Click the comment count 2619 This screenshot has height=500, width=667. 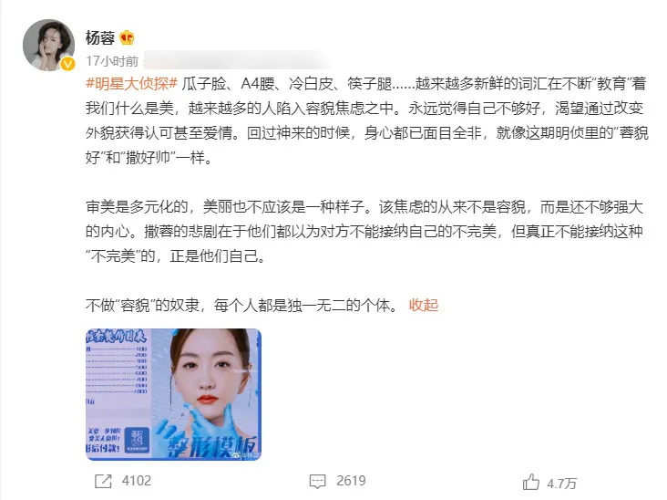(351, 481)
